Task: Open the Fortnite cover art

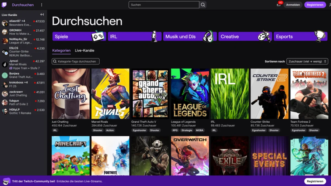Action: point(110,156)
